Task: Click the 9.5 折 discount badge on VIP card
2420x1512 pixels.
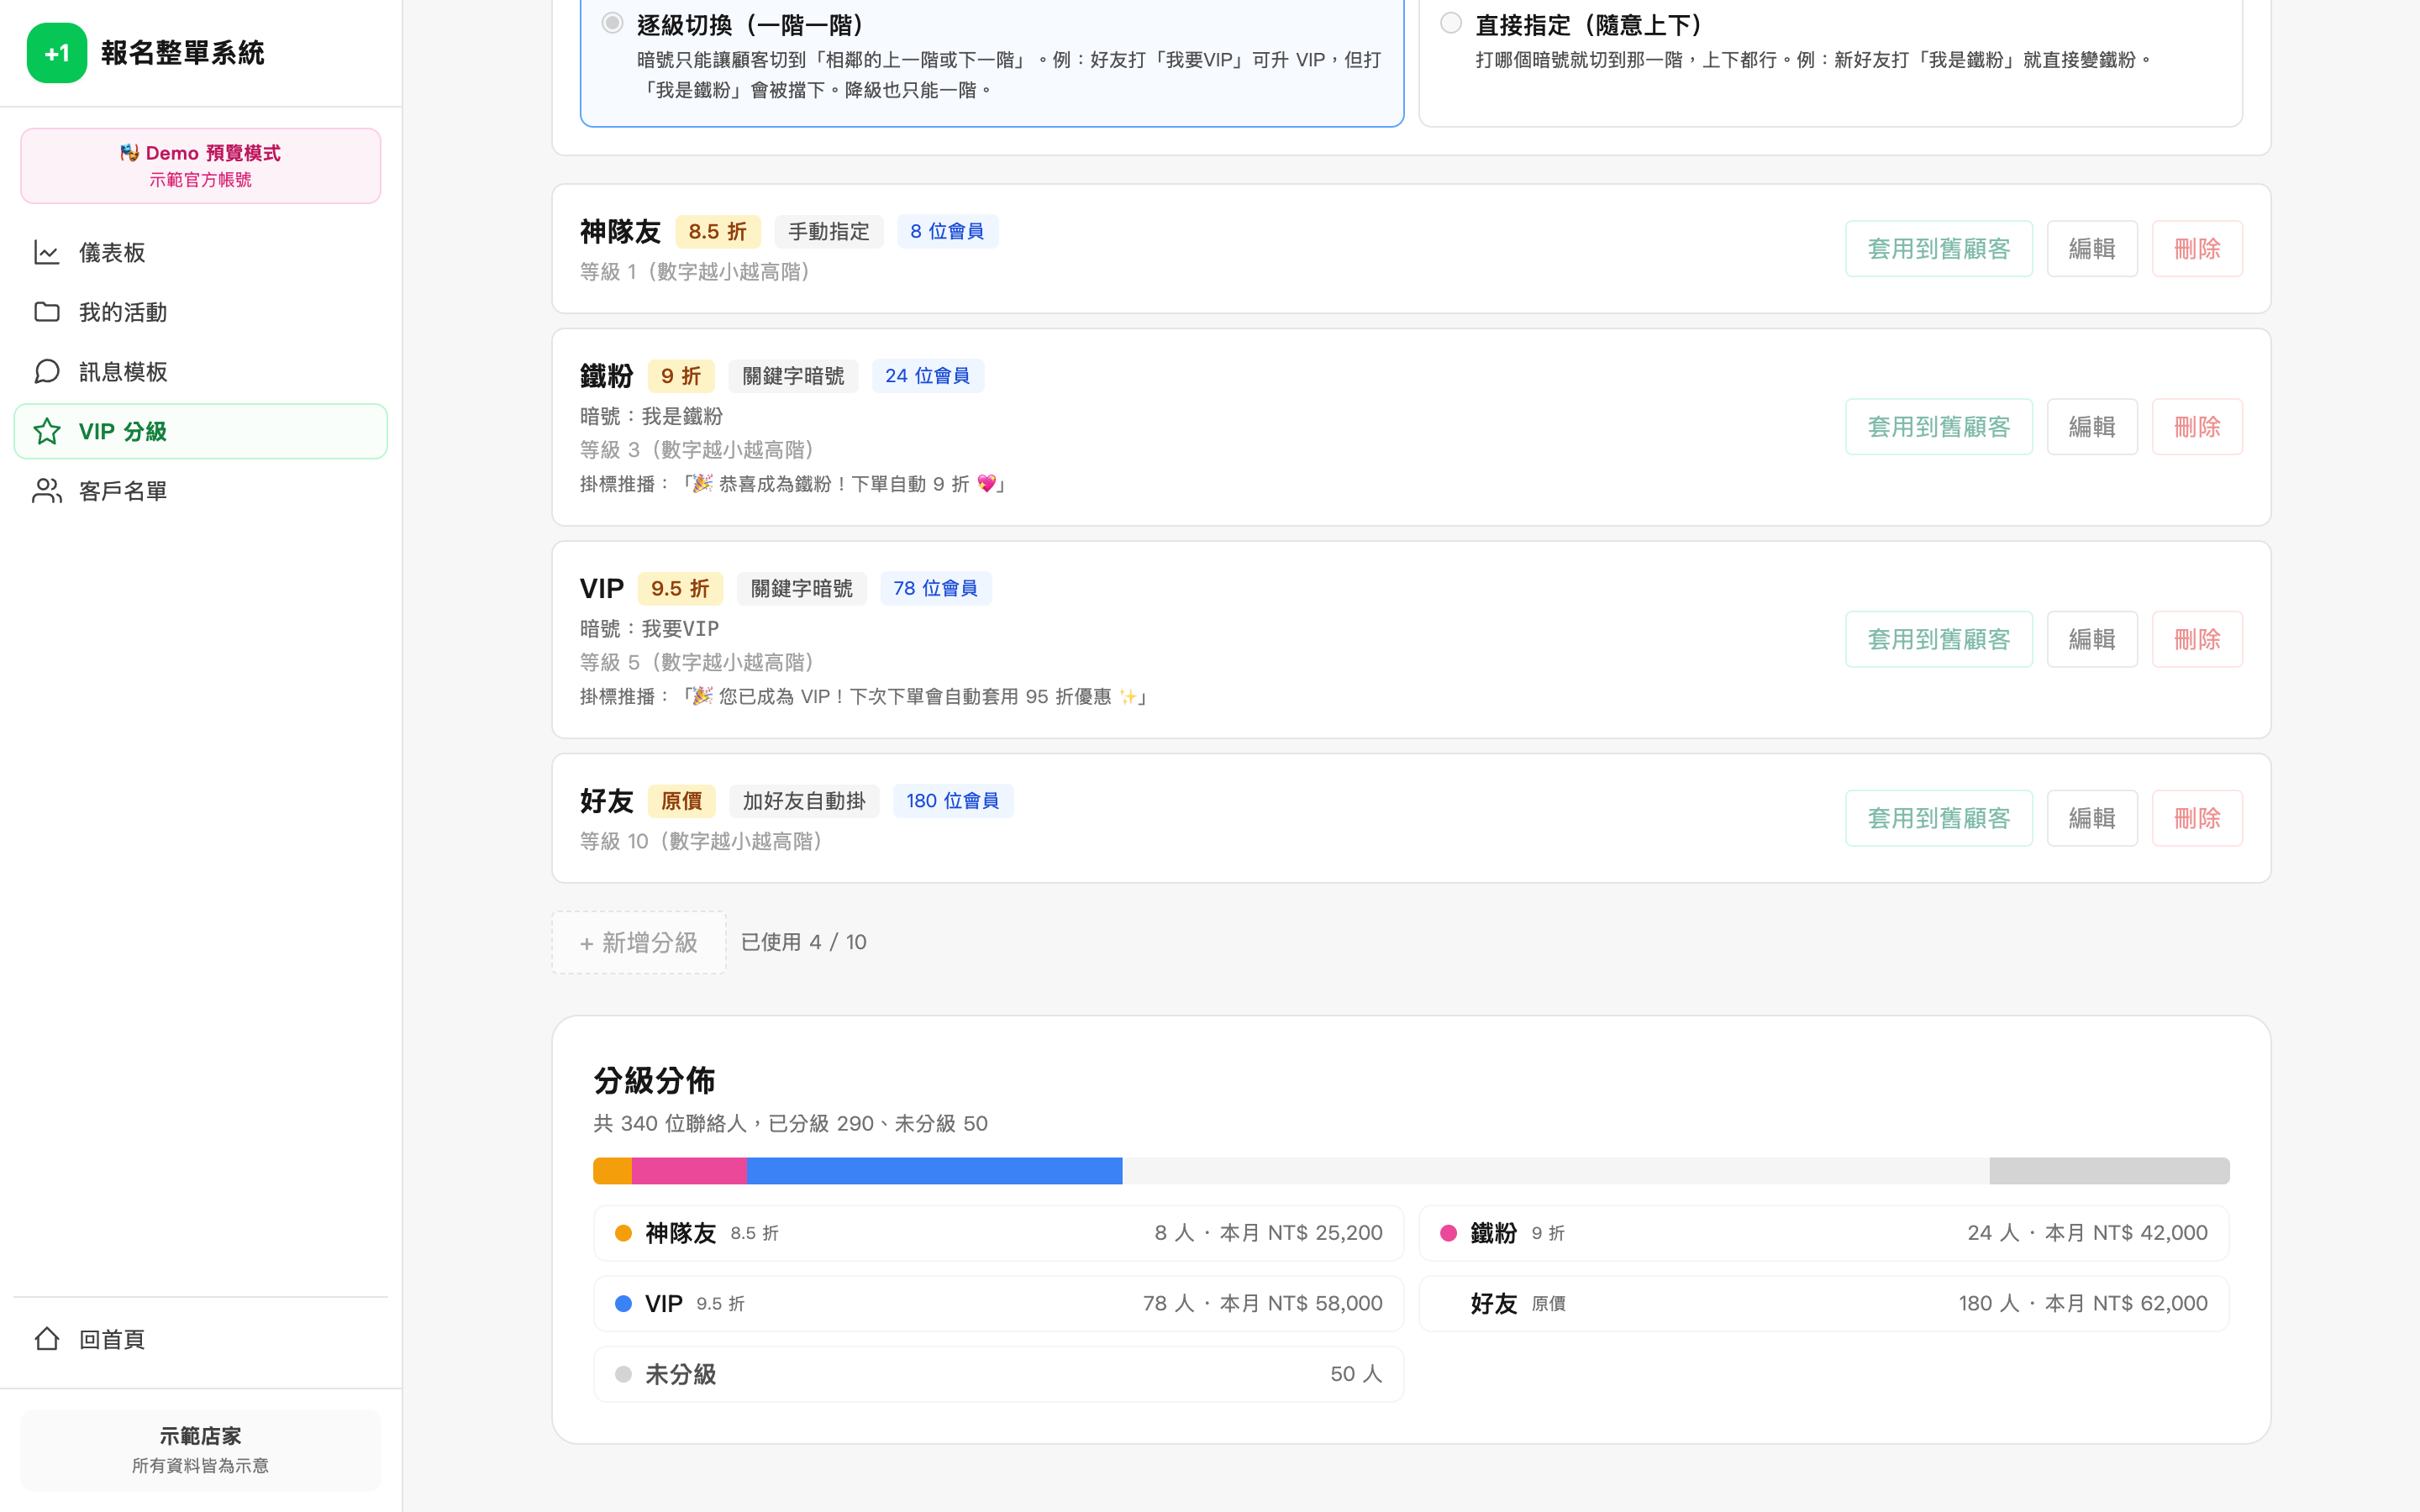Action: (x=680, y=588)
